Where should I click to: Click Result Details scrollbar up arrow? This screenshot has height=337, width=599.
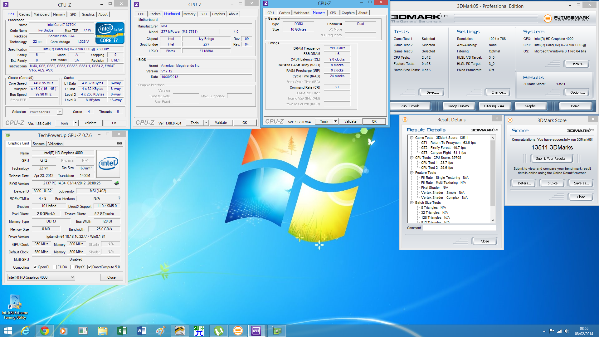pyautogui.click(x=493, y=138)
